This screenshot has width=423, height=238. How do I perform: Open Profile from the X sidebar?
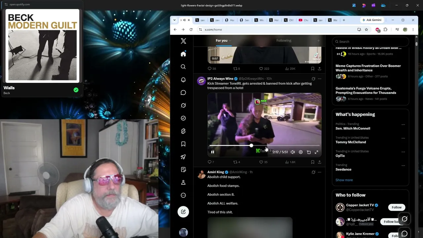coord(183,182)
